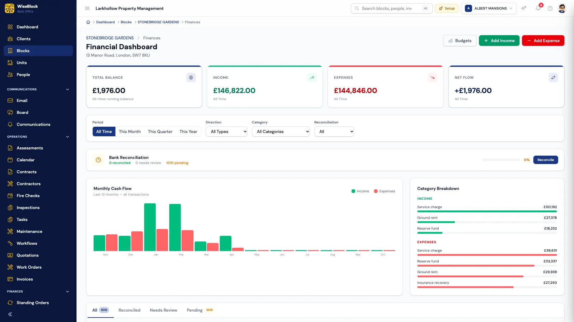Click the Reconcile button

[x=546, y=160]
